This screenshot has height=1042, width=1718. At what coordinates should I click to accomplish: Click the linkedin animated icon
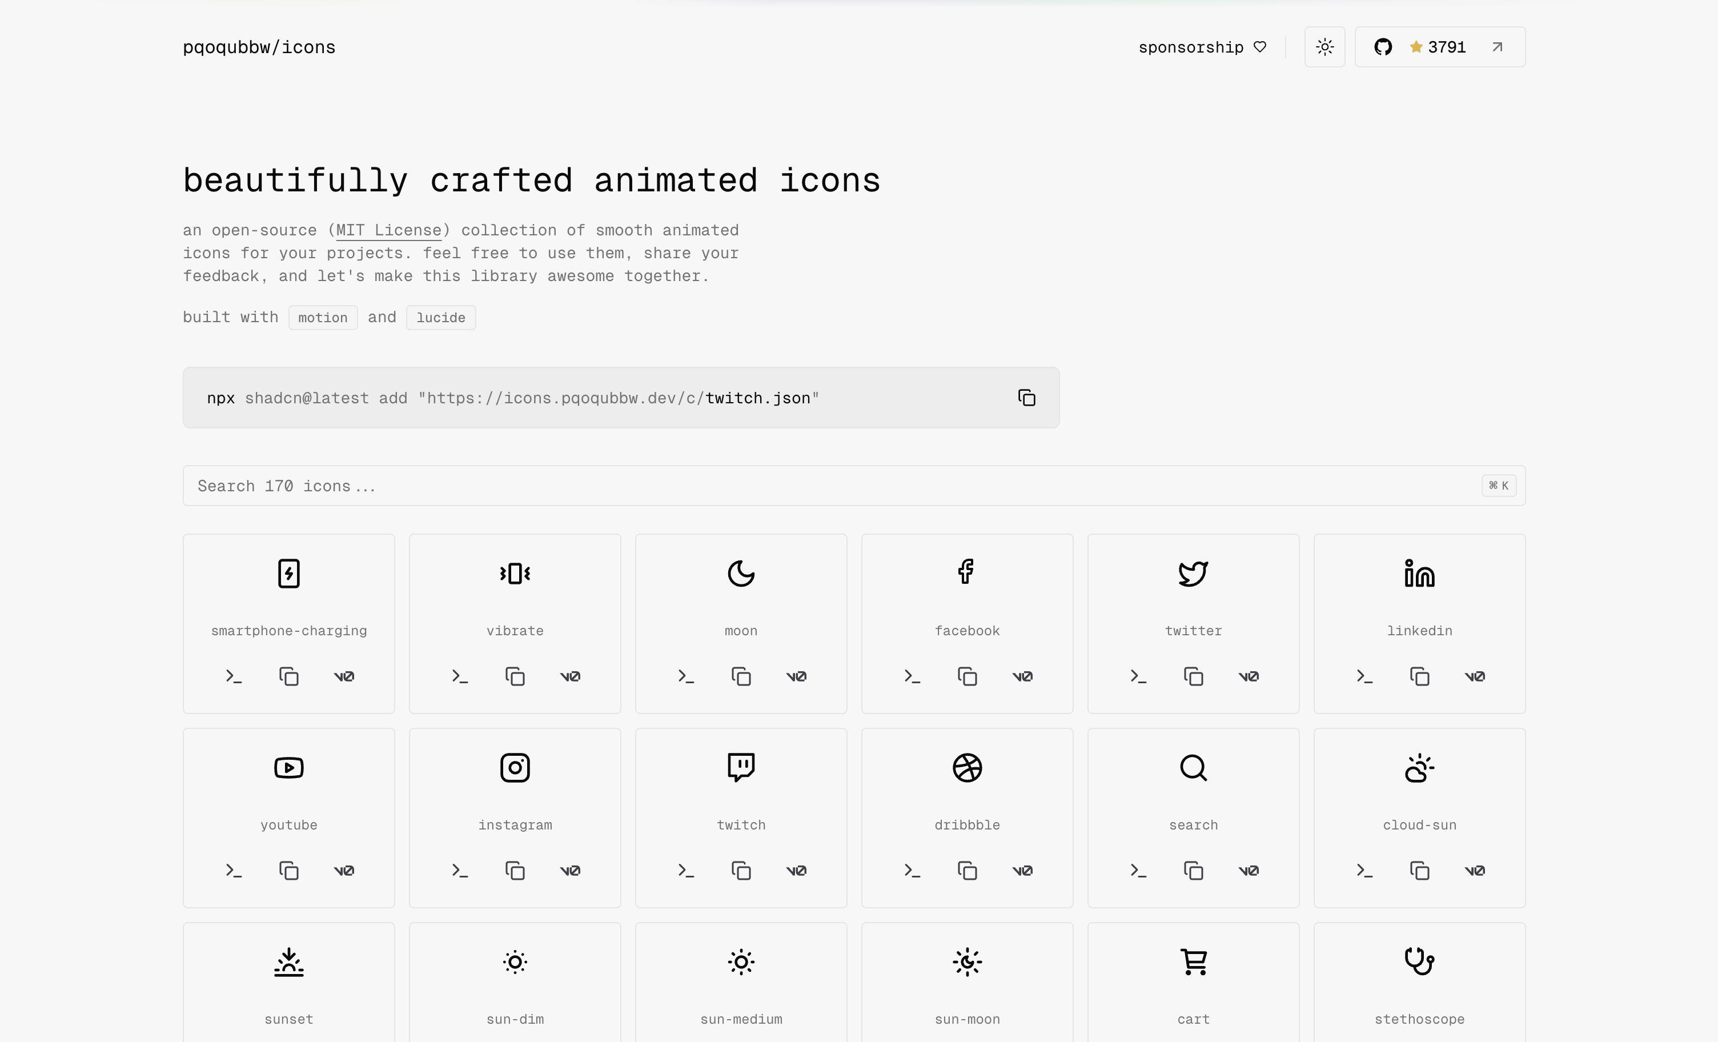pyautogui.click(x=1419, y=572)
